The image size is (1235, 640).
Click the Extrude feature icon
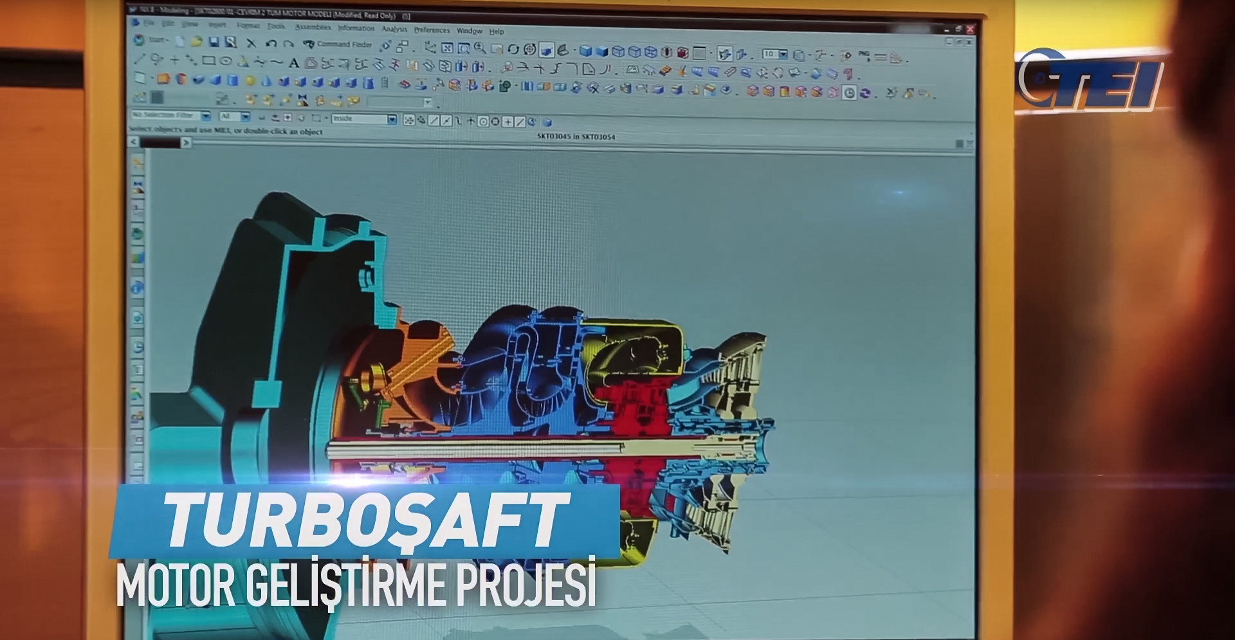[163, 78]
